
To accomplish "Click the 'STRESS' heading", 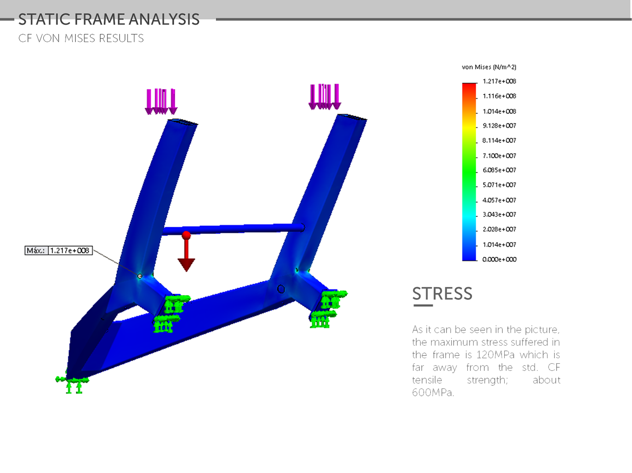I will click(442, 294).
